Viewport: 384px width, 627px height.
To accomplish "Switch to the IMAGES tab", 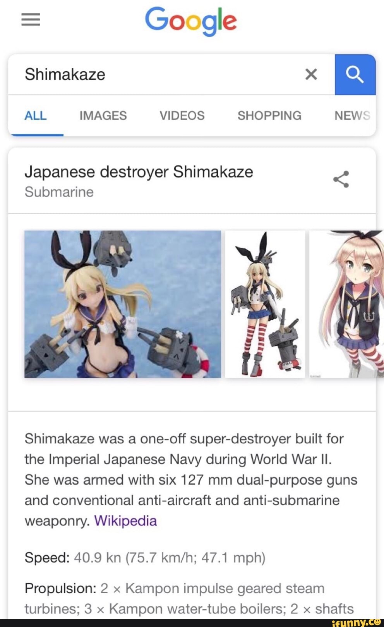I will 103,115.
